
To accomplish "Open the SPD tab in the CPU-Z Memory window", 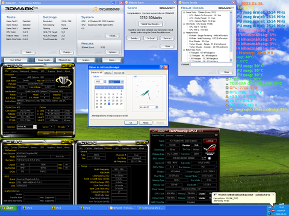I will pyautogui.click(x=117, y=148).
